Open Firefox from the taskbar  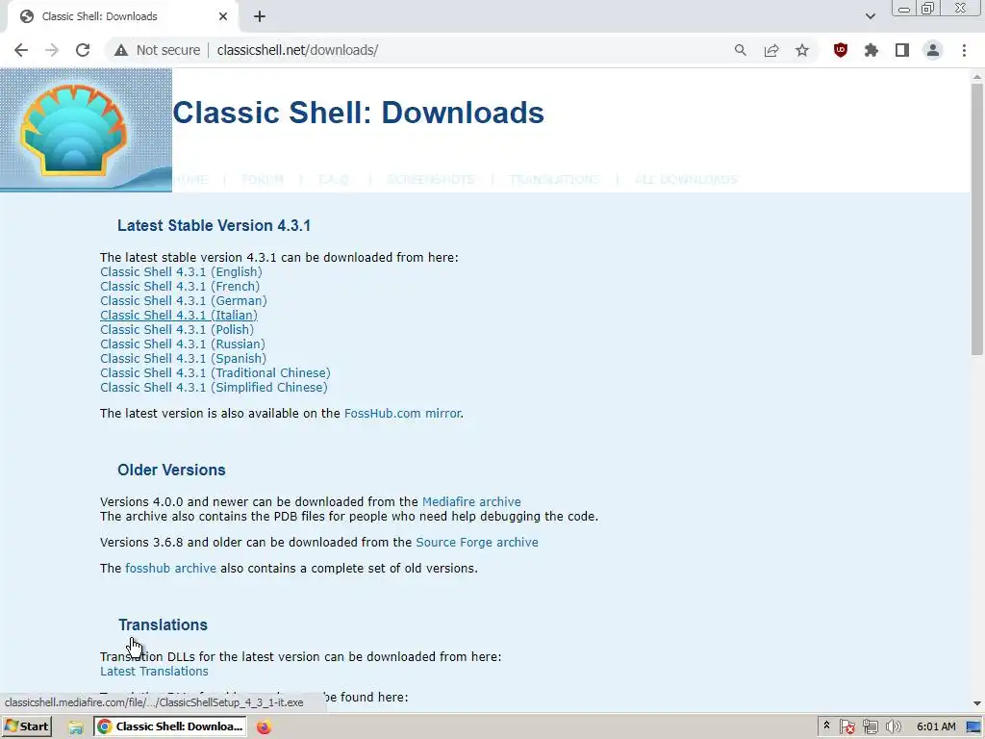264,727
